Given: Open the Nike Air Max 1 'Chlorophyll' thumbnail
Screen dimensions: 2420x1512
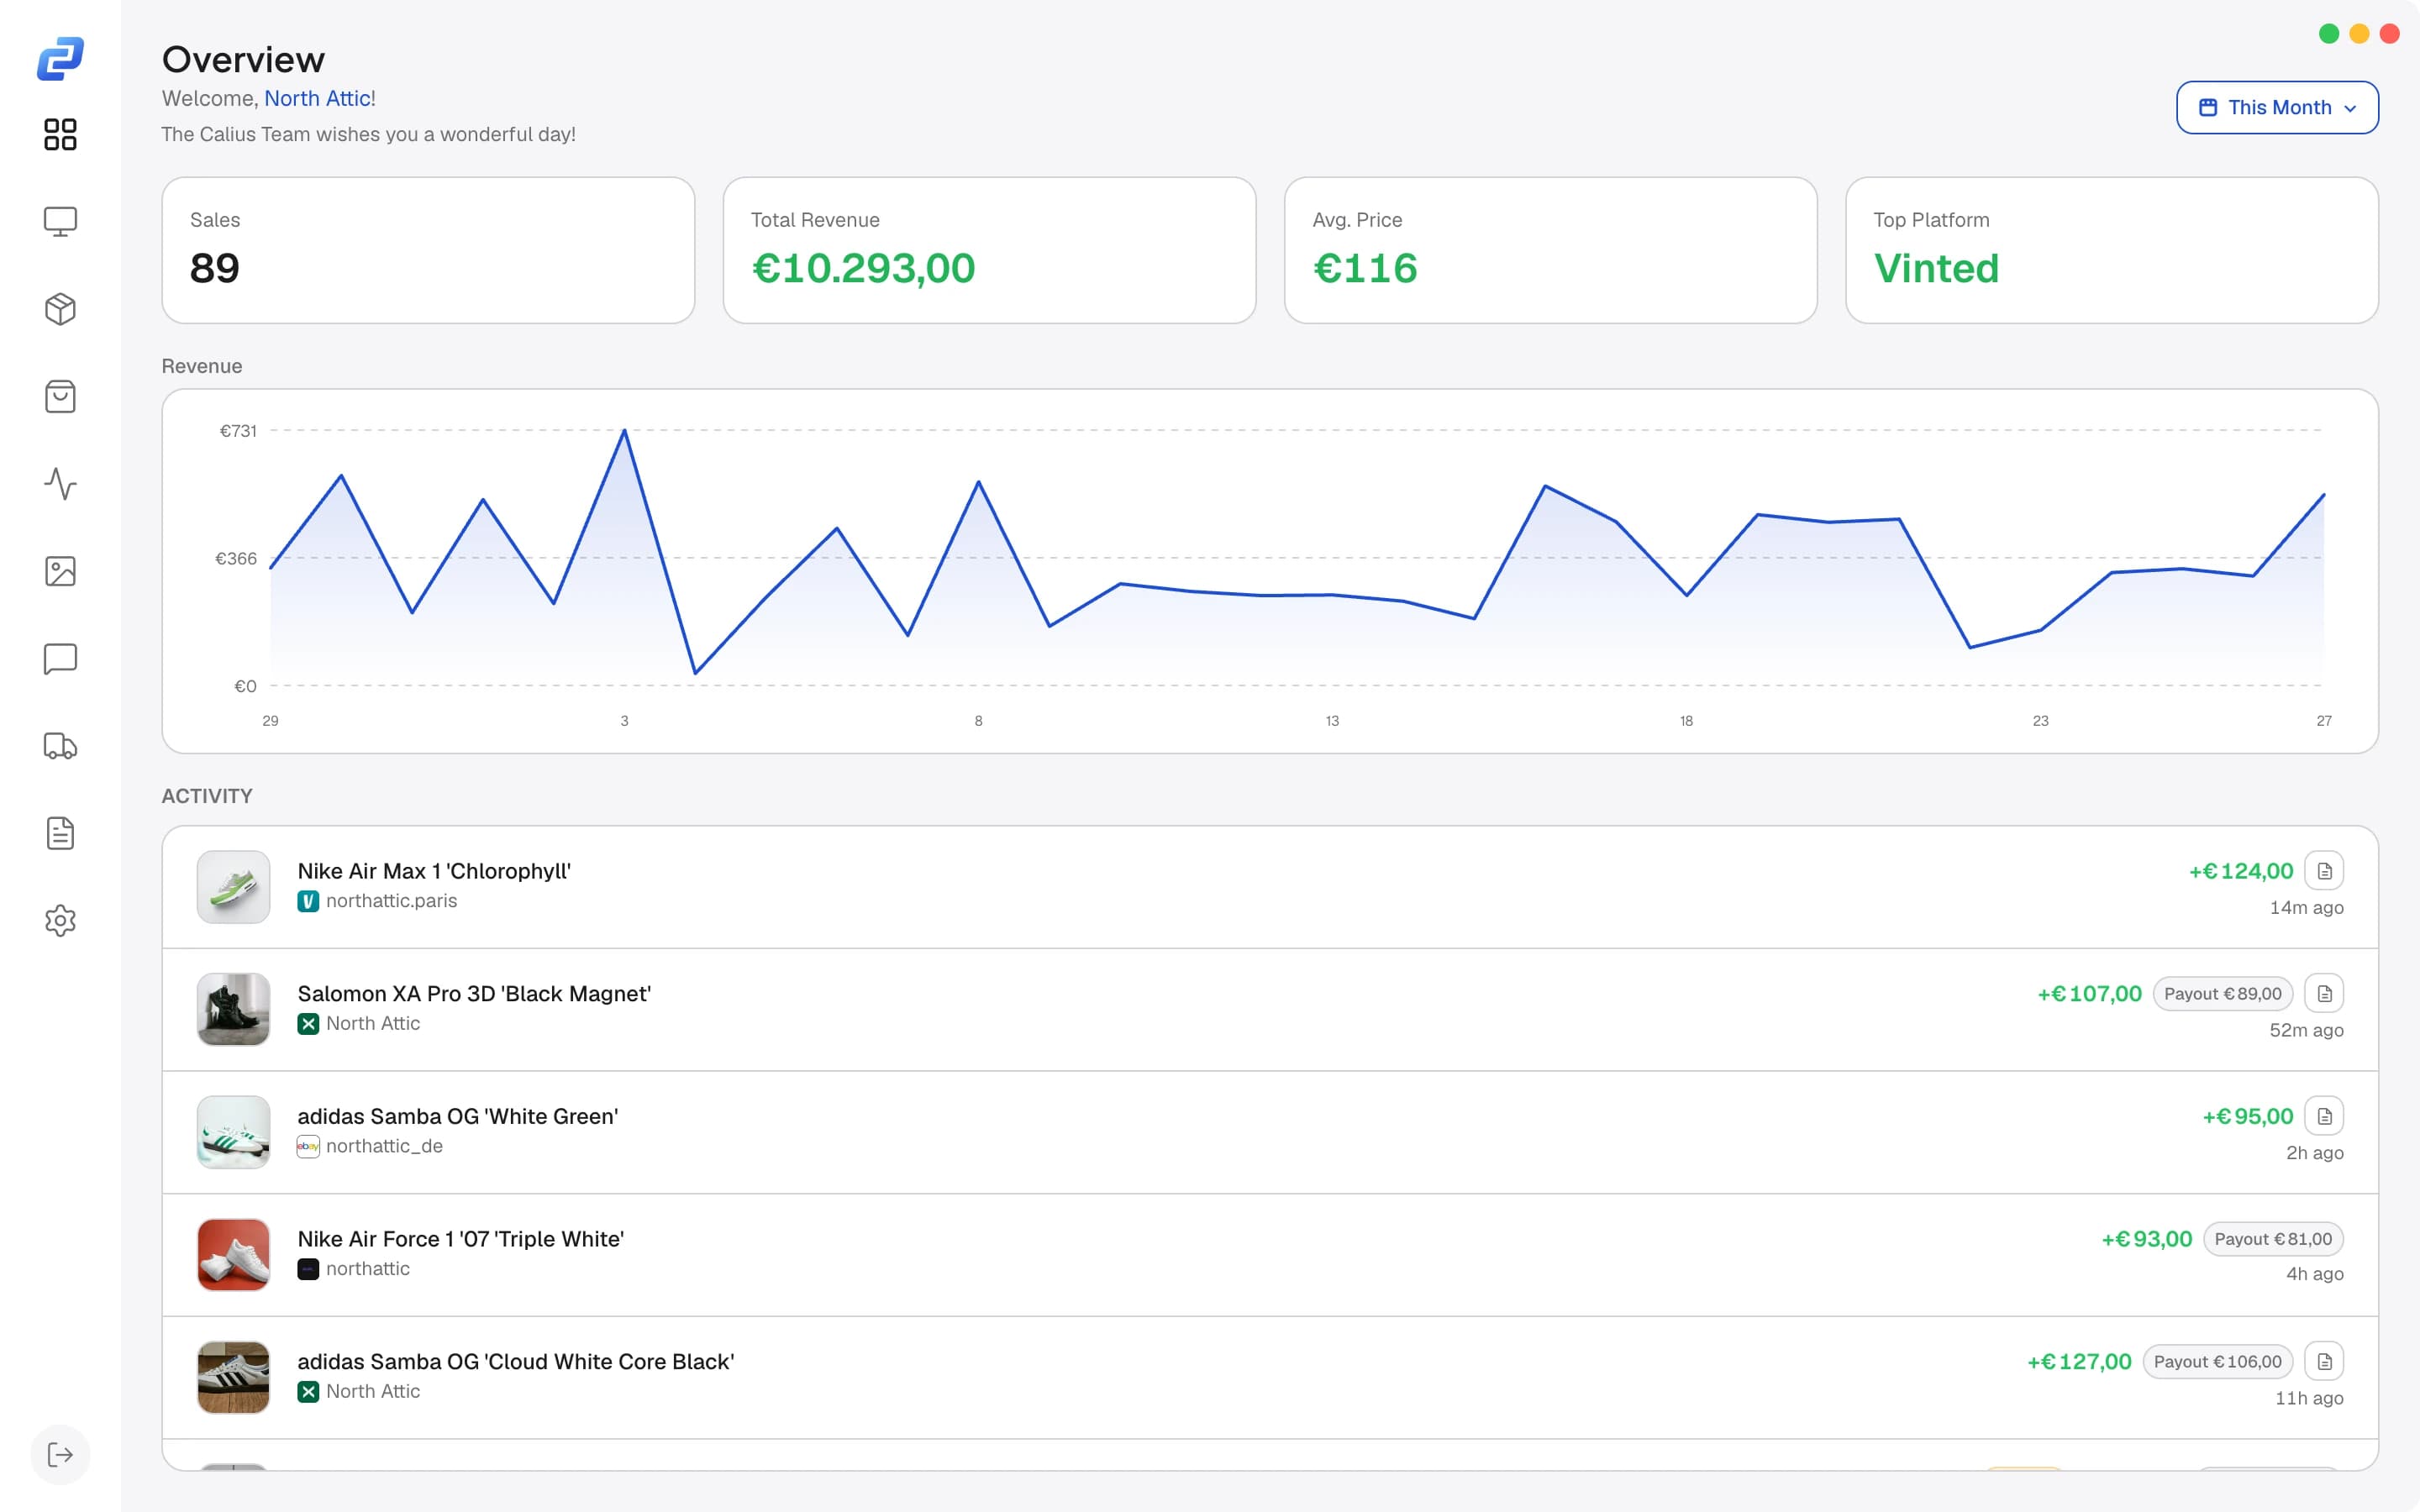Looking at the screenshot, I should (233, 887).
